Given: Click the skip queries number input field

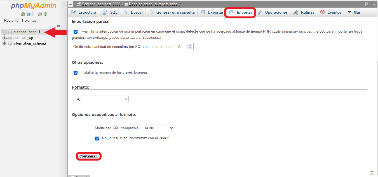Looking at the screenshot, I should [x=182, y=47].
